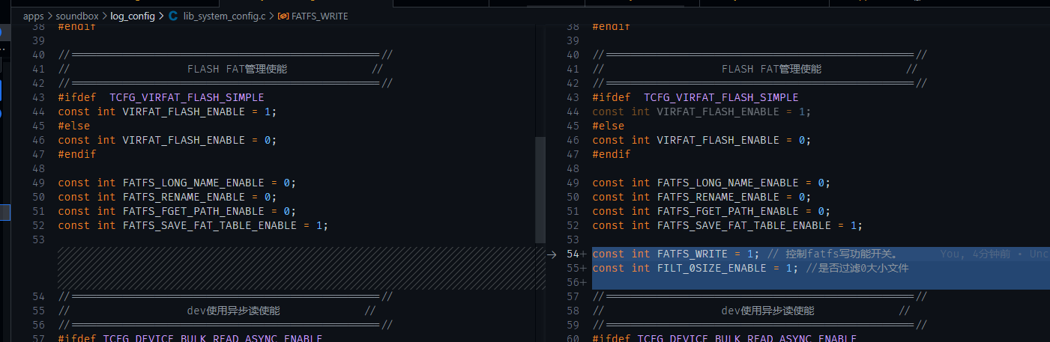
Task: Click '#ifdef TCFG_VIRFAT_FLASH_SIMPLE' in the original pane
Action: pyautogui.click(x=161, y=97)
